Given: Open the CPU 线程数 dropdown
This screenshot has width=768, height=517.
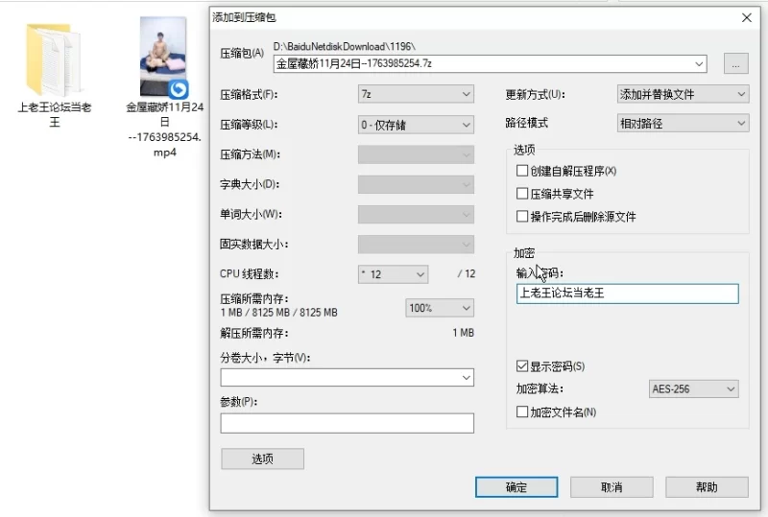Looking at the screenshot, I should (393, 274).
